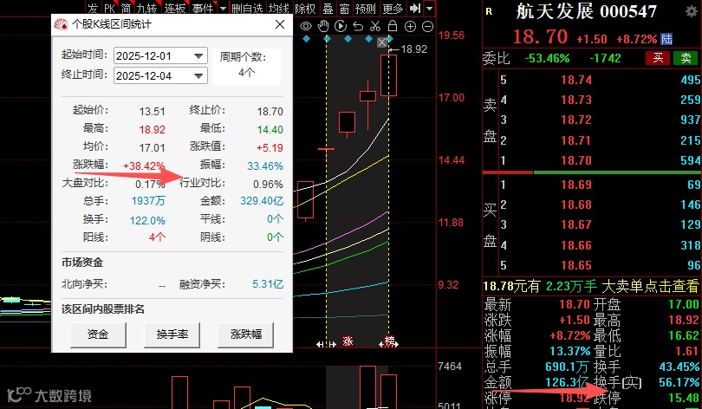Click the 换手 value 122.0% in dialog
702x409 pixels.
[147, 221]
